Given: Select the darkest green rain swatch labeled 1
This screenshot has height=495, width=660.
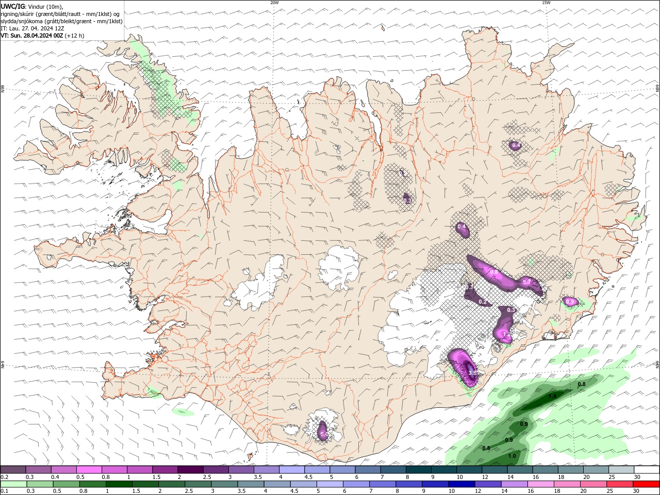Looking at the screenshot, I should click(119, 484).
